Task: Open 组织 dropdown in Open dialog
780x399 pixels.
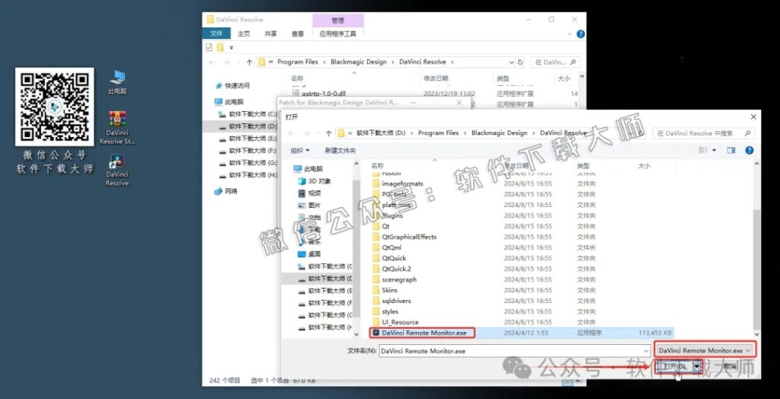Action: (x=300, y=150)
